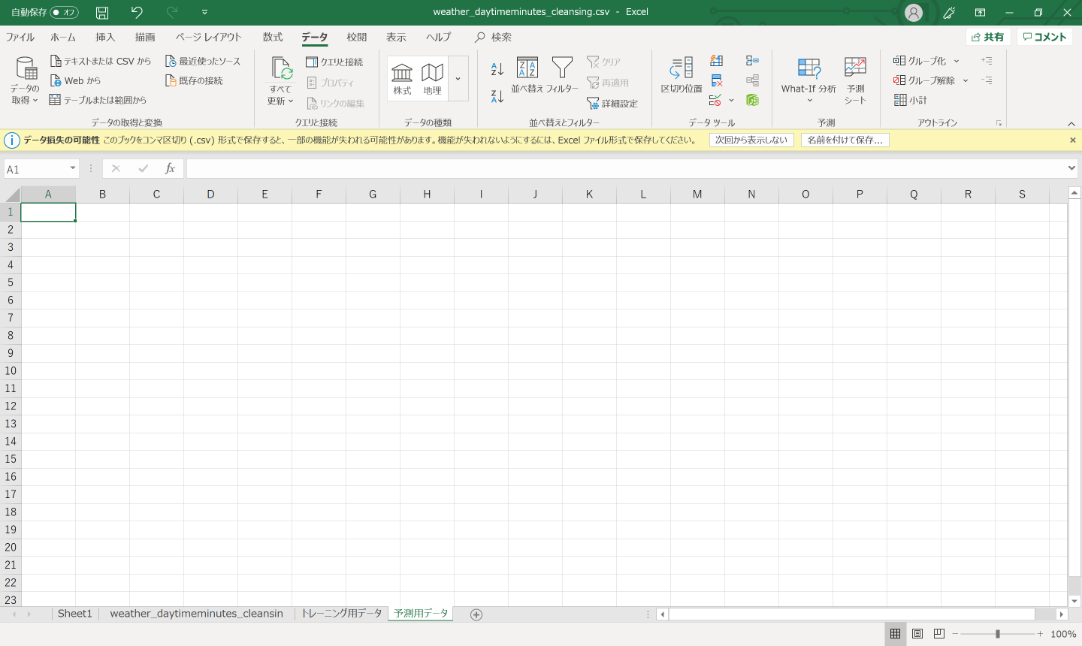
Task: Click the fx insert function icon
Action: point(170,169)
